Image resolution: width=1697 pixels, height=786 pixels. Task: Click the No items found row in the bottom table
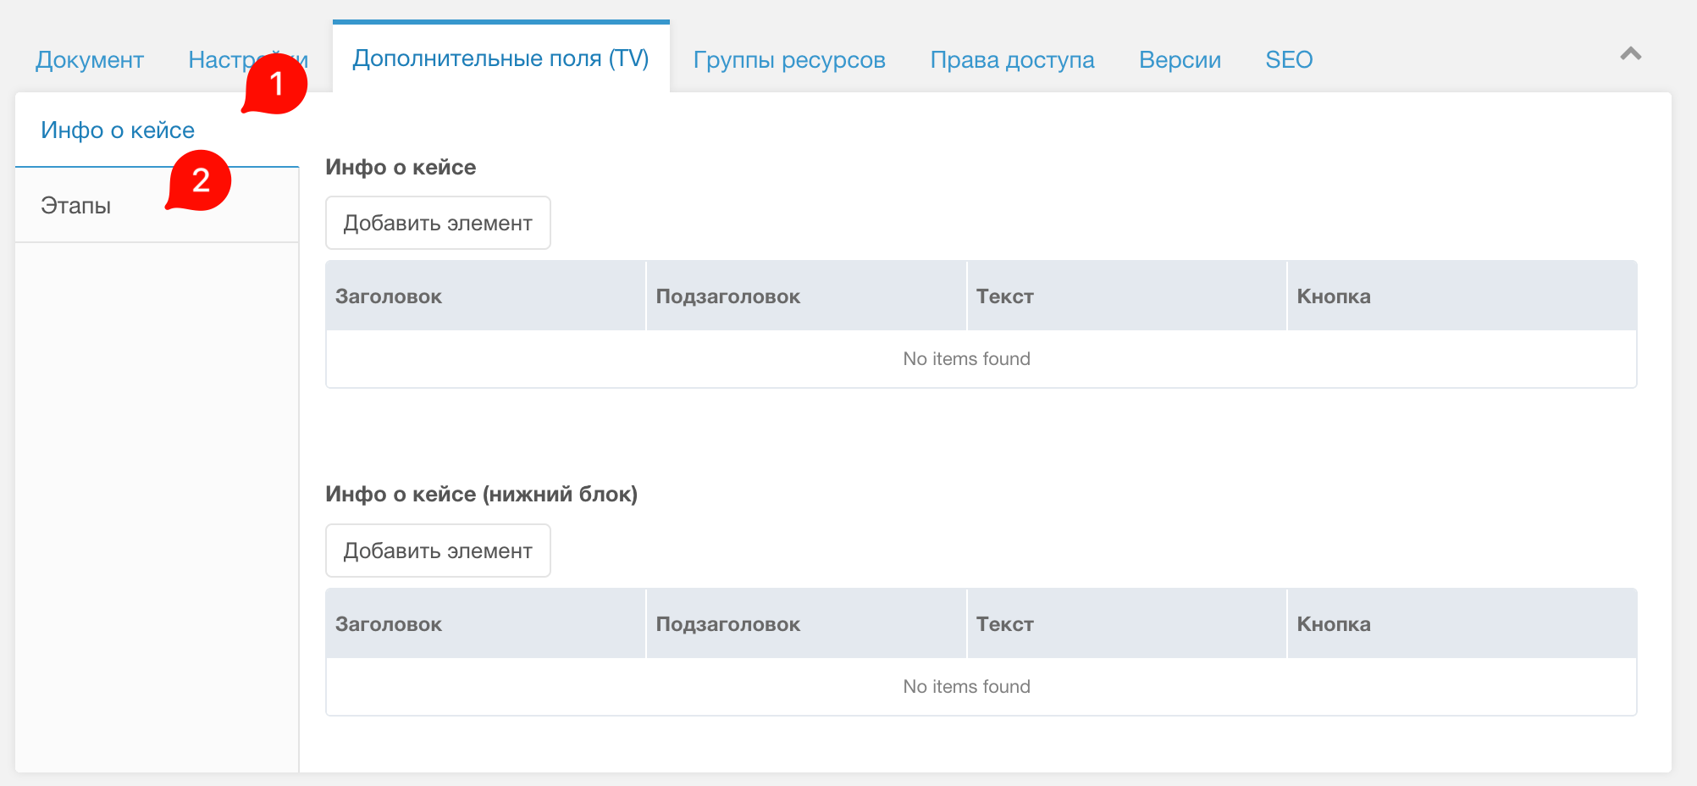click(966, 686)
